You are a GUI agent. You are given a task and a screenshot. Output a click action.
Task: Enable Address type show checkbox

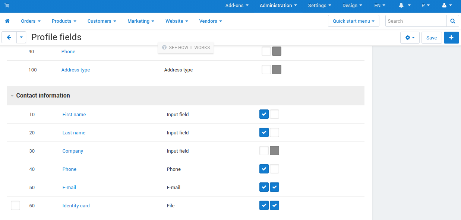pos(266,70)
